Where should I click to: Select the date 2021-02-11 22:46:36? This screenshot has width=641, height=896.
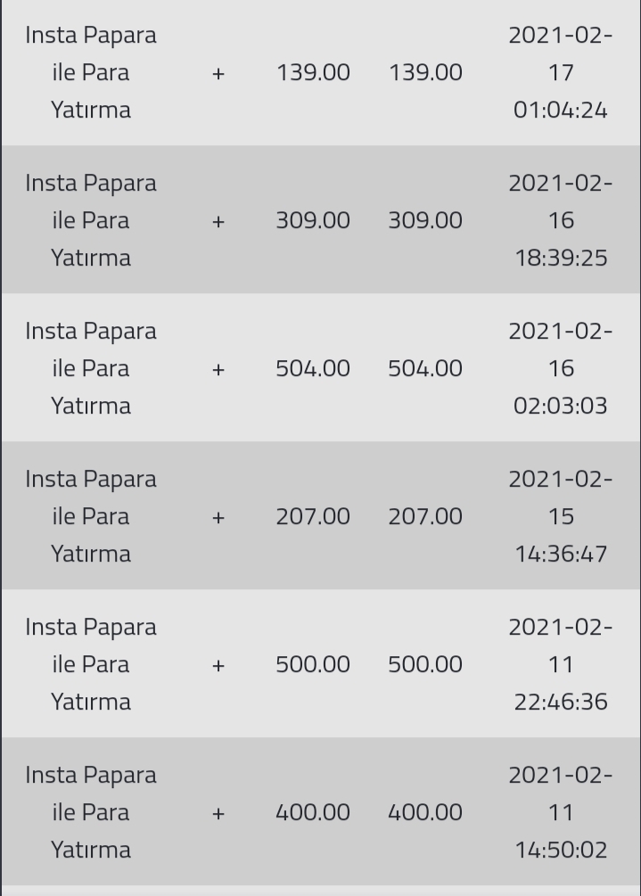[561, 664]
